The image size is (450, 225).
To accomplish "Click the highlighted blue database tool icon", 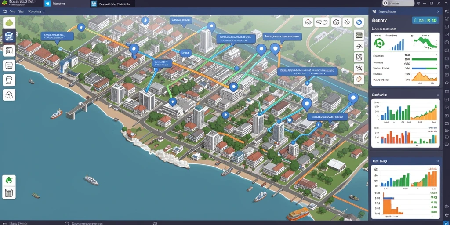I will point(9,36).
